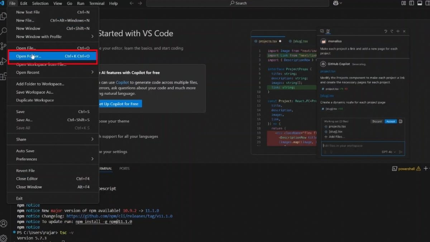
Task: Click the 'Version 5.7.3' terminal output
Action: (x=32, y=238)
